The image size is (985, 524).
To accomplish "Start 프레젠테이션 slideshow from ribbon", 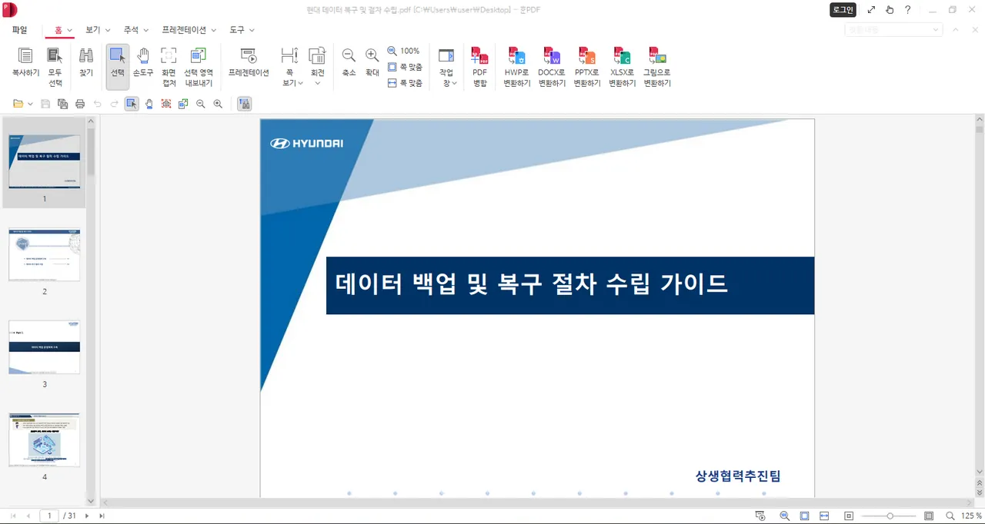I will pos(249,63).
